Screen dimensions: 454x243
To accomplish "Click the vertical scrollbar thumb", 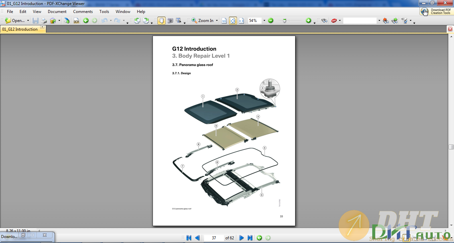I will pyautogui.click(x=451, y=147).
